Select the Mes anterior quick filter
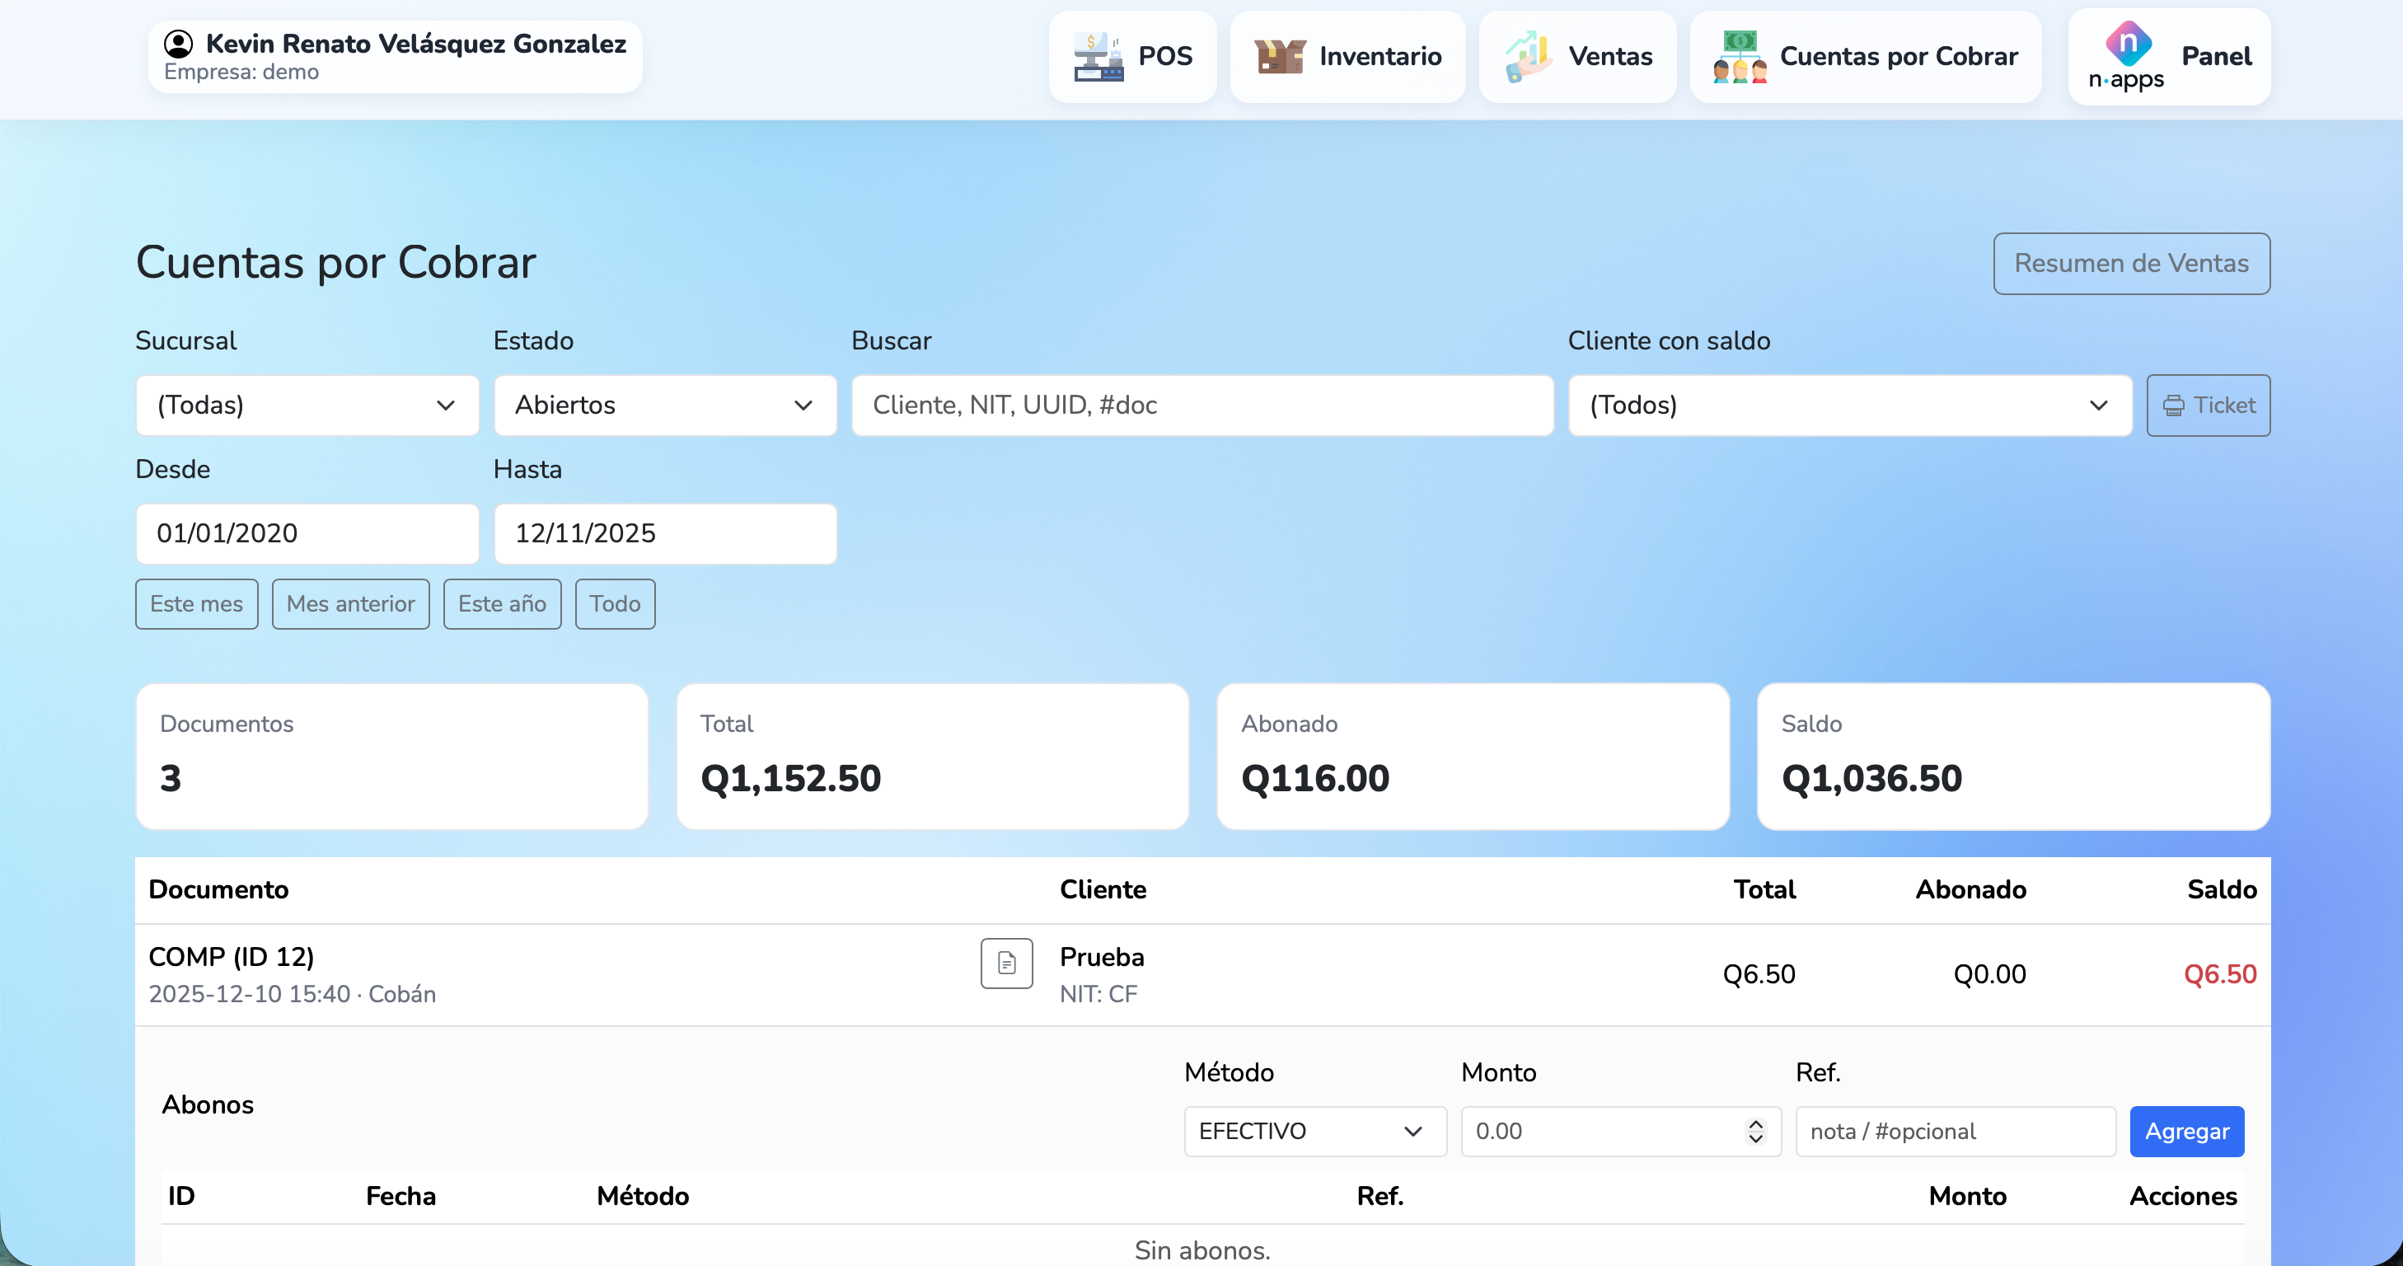Screen dimensions: 2403x1266 point(349,603)
